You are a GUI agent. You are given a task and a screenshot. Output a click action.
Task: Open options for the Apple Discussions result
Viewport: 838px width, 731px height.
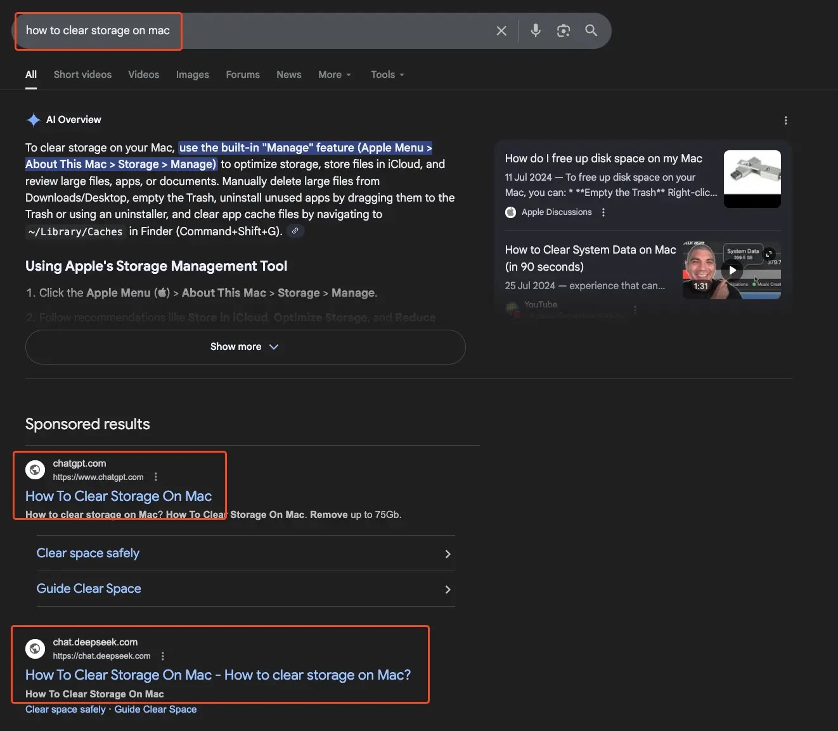coord(603,212)
